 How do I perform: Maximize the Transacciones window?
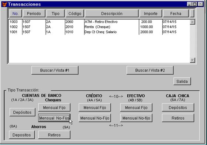pyautogui.click(x=194, y=4)
